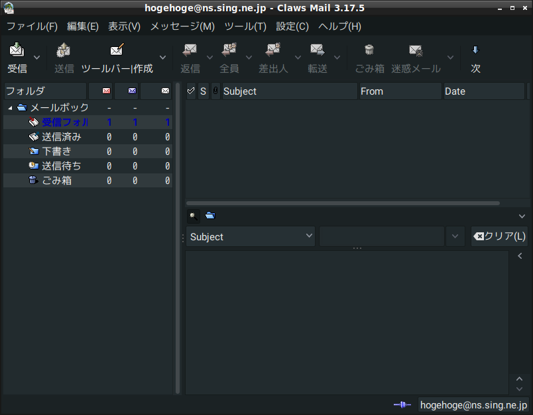Viewport: 533px width, 415px height.
Task: Click the 差出人 (reply to sender) icon
Action: click(273, 50)
